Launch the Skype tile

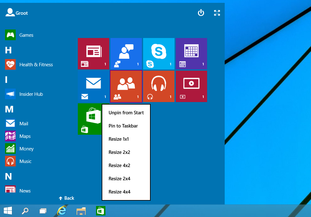[159, 54]
